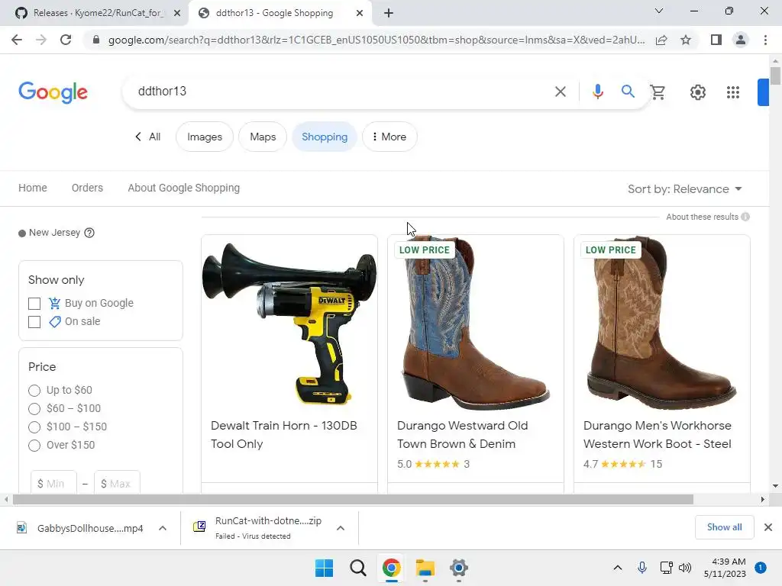Screen dimensions: 782x586
Task: Open Chrome tab search chevron
Action: (x=659, y=11)
